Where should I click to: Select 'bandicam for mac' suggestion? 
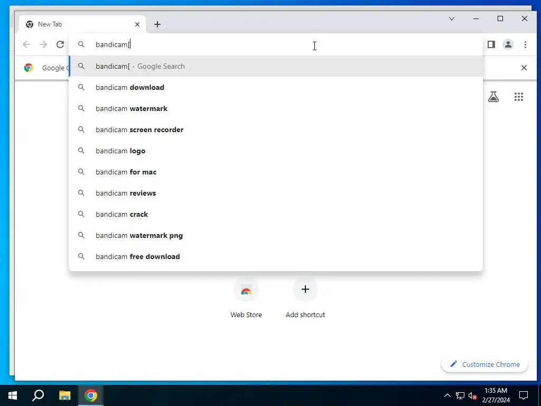coord(276,172)
